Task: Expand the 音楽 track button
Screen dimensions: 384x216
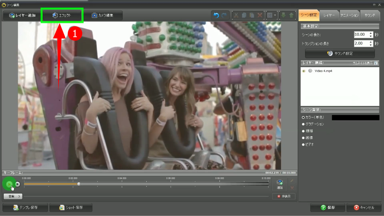Action: pyautogui.click(x=13, y=196)
